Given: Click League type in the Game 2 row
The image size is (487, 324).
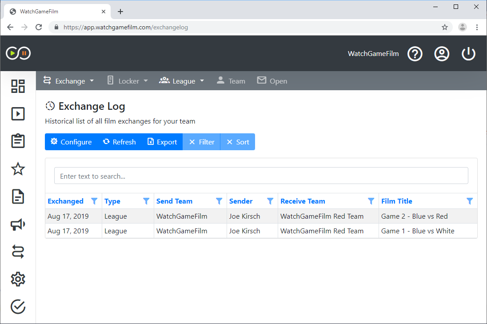Looking at the screenshot, I should pyautogui.click(x=116, y=216).
